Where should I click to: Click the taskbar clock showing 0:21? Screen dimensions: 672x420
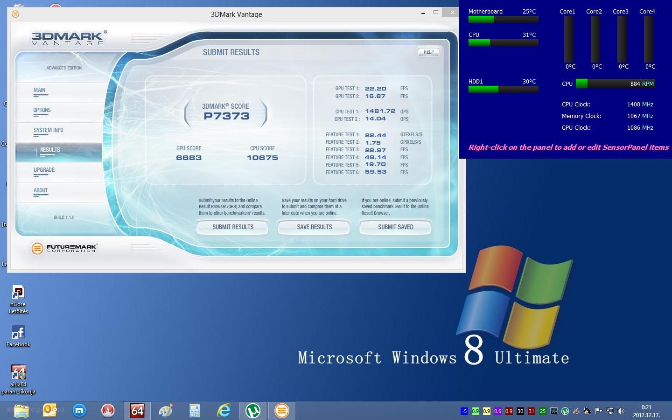[646, 411]
